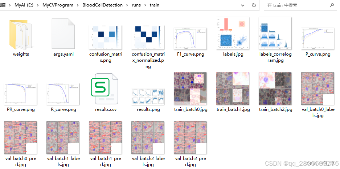The height and width of the screenshot is (169, 340).
Task: Click the train_batch2.jpg file name
Action: point(276,109)
